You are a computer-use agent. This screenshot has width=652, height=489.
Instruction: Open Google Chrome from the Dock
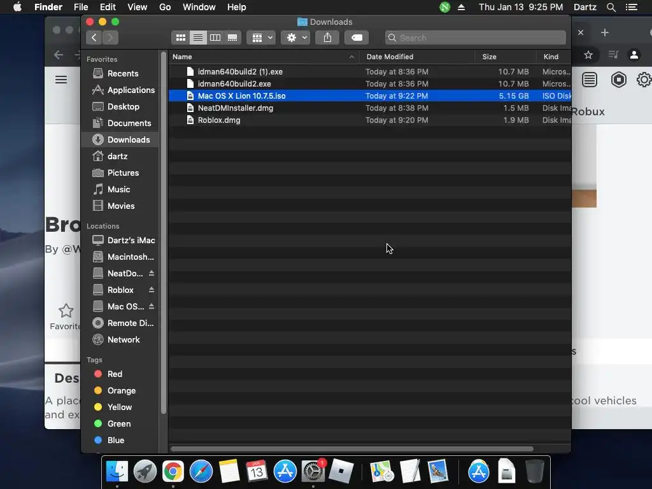click(x=173, y=472)
